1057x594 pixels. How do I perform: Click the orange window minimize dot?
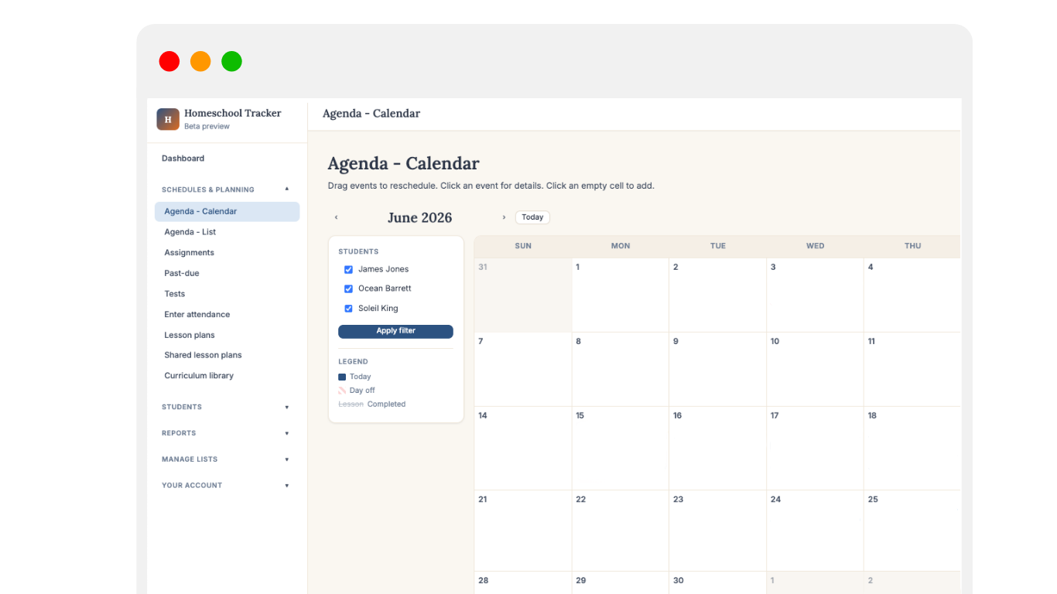point(200,61)
